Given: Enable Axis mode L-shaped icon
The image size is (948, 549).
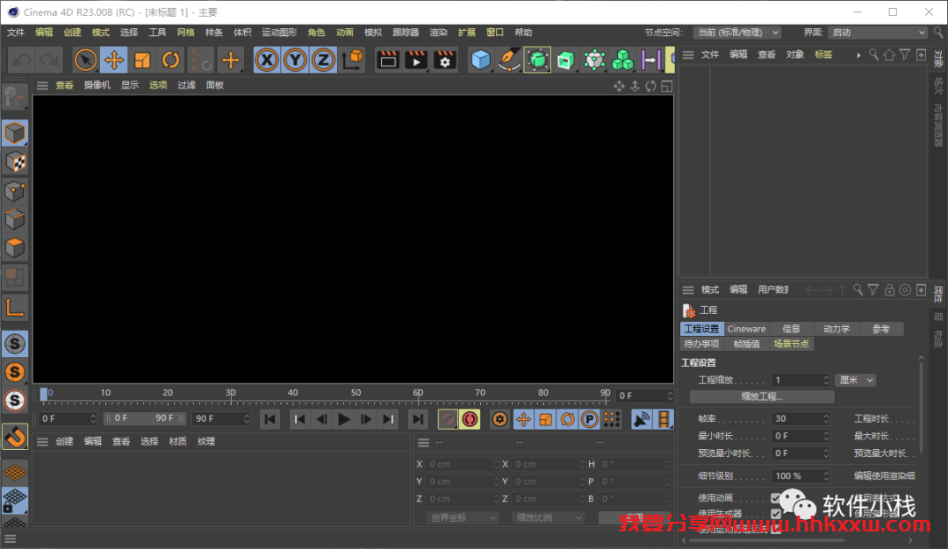Looking at the screenshot, I should pyautogui.click(x=15, y=308).
